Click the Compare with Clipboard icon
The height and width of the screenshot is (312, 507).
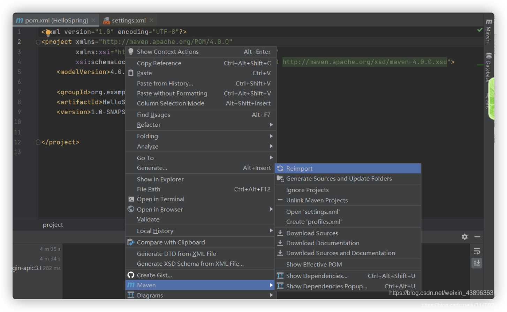coord(131,242)
